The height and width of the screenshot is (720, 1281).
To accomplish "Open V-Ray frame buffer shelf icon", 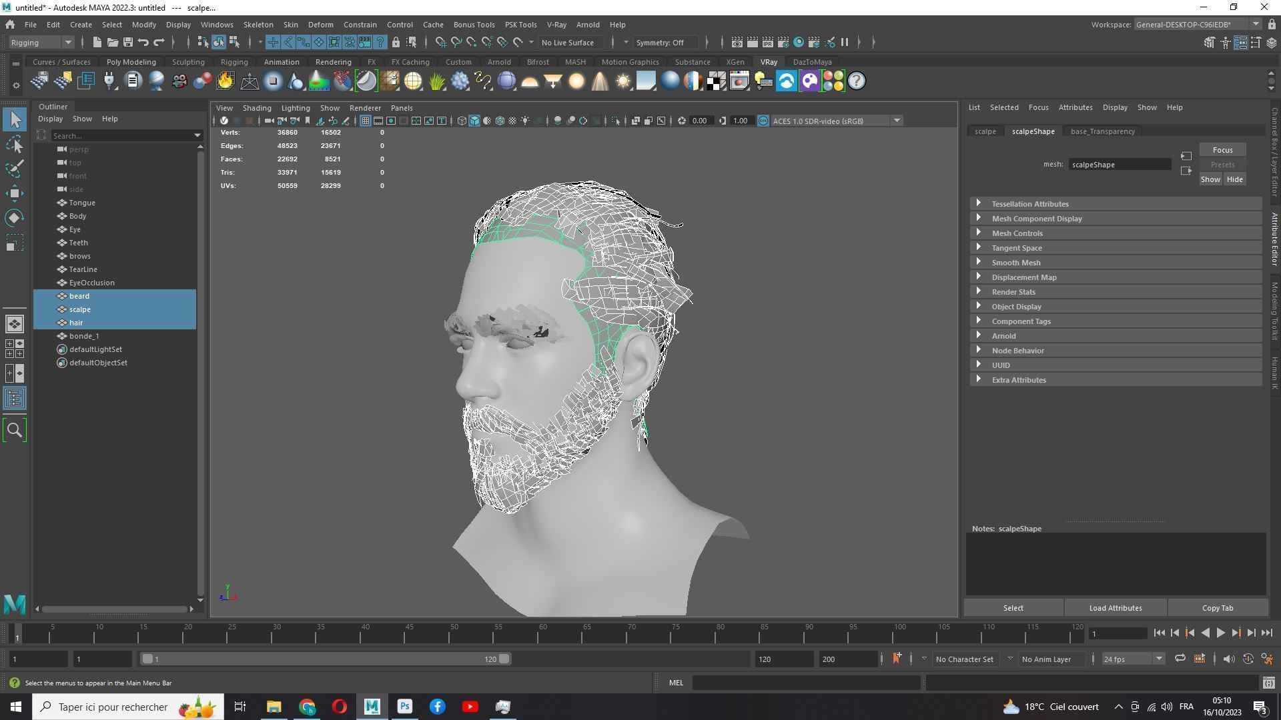I will click(x=739, y=81).
